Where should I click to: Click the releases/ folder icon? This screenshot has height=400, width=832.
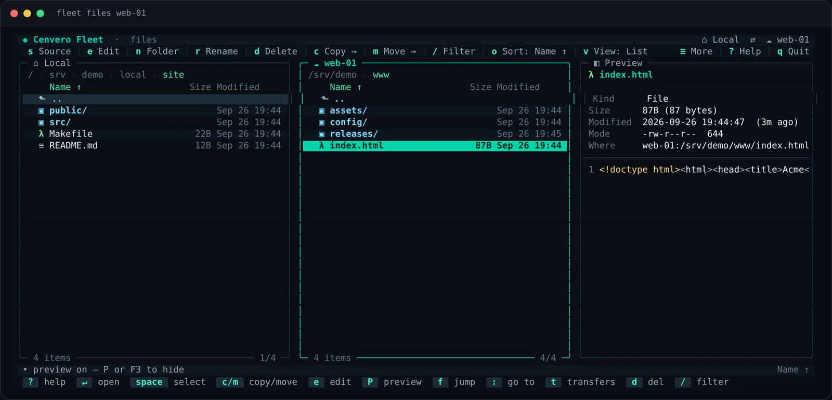[x=321, y=134]
